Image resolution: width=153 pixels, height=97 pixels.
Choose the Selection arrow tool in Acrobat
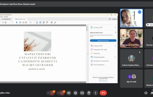coord(17,22)
